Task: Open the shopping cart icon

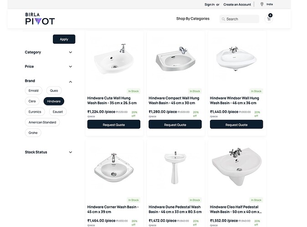Action: (268, 19)
